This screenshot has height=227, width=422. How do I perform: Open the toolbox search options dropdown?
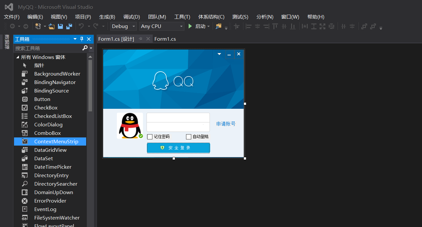pos(91,48)
